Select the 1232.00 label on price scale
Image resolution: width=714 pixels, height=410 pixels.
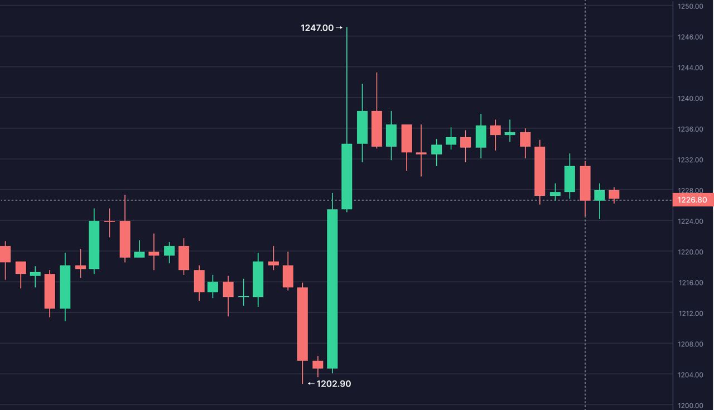click(x=690, y=160)
